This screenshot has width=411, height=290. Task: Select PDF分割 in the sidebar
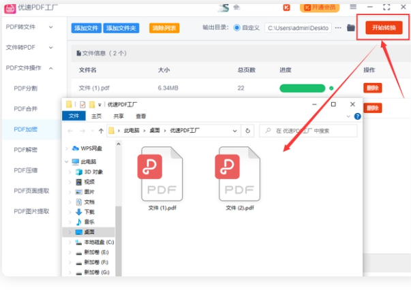click(26, 88)
